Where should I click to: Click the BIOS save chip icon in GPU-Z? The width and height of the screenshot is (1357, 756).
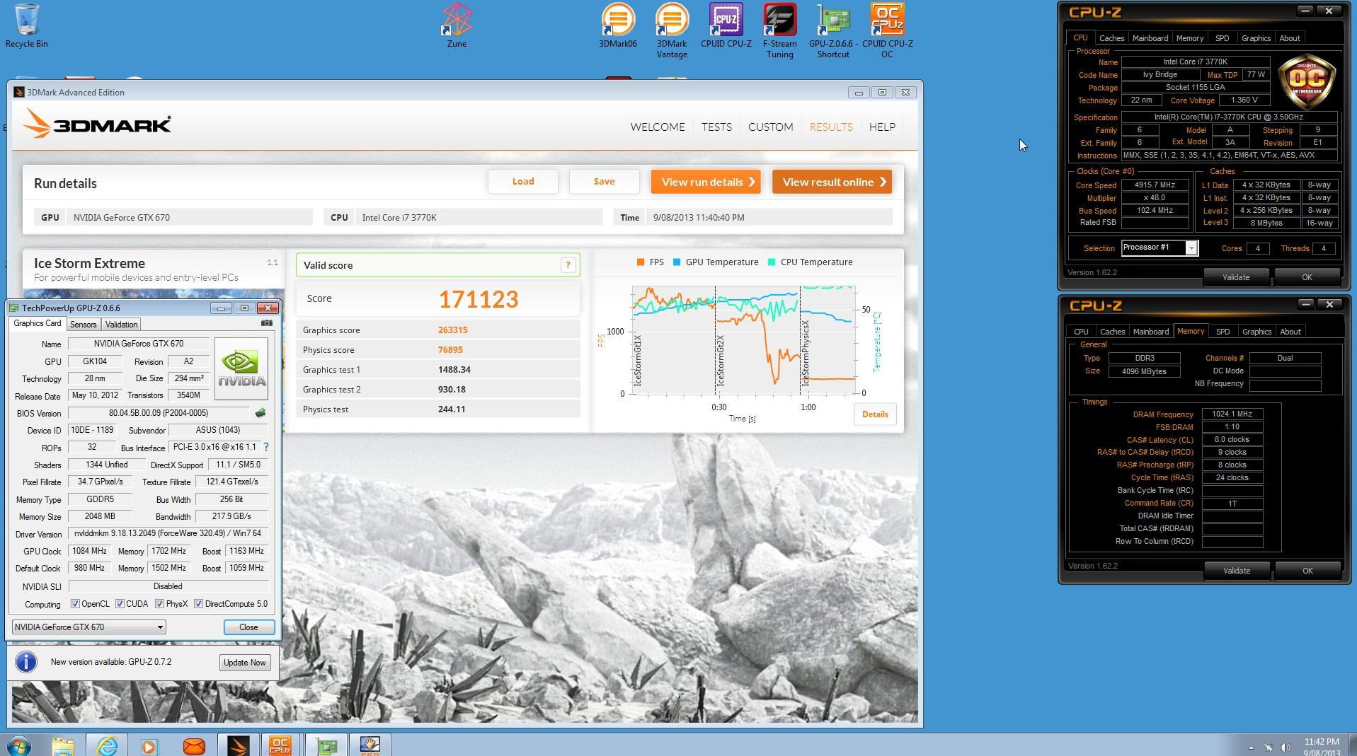tap(260, 413)
